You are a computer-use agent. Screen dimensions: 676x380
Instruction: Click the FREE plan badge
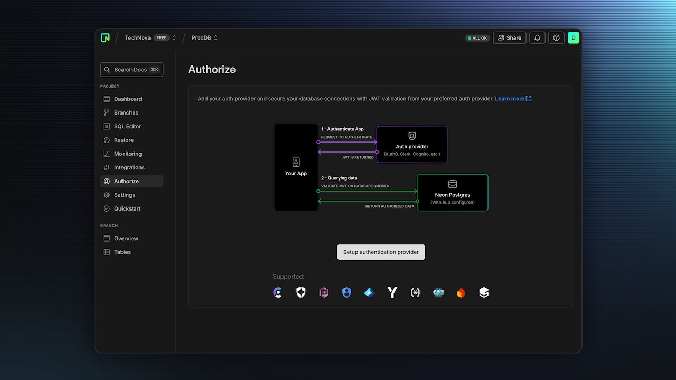tap(162, 38)
